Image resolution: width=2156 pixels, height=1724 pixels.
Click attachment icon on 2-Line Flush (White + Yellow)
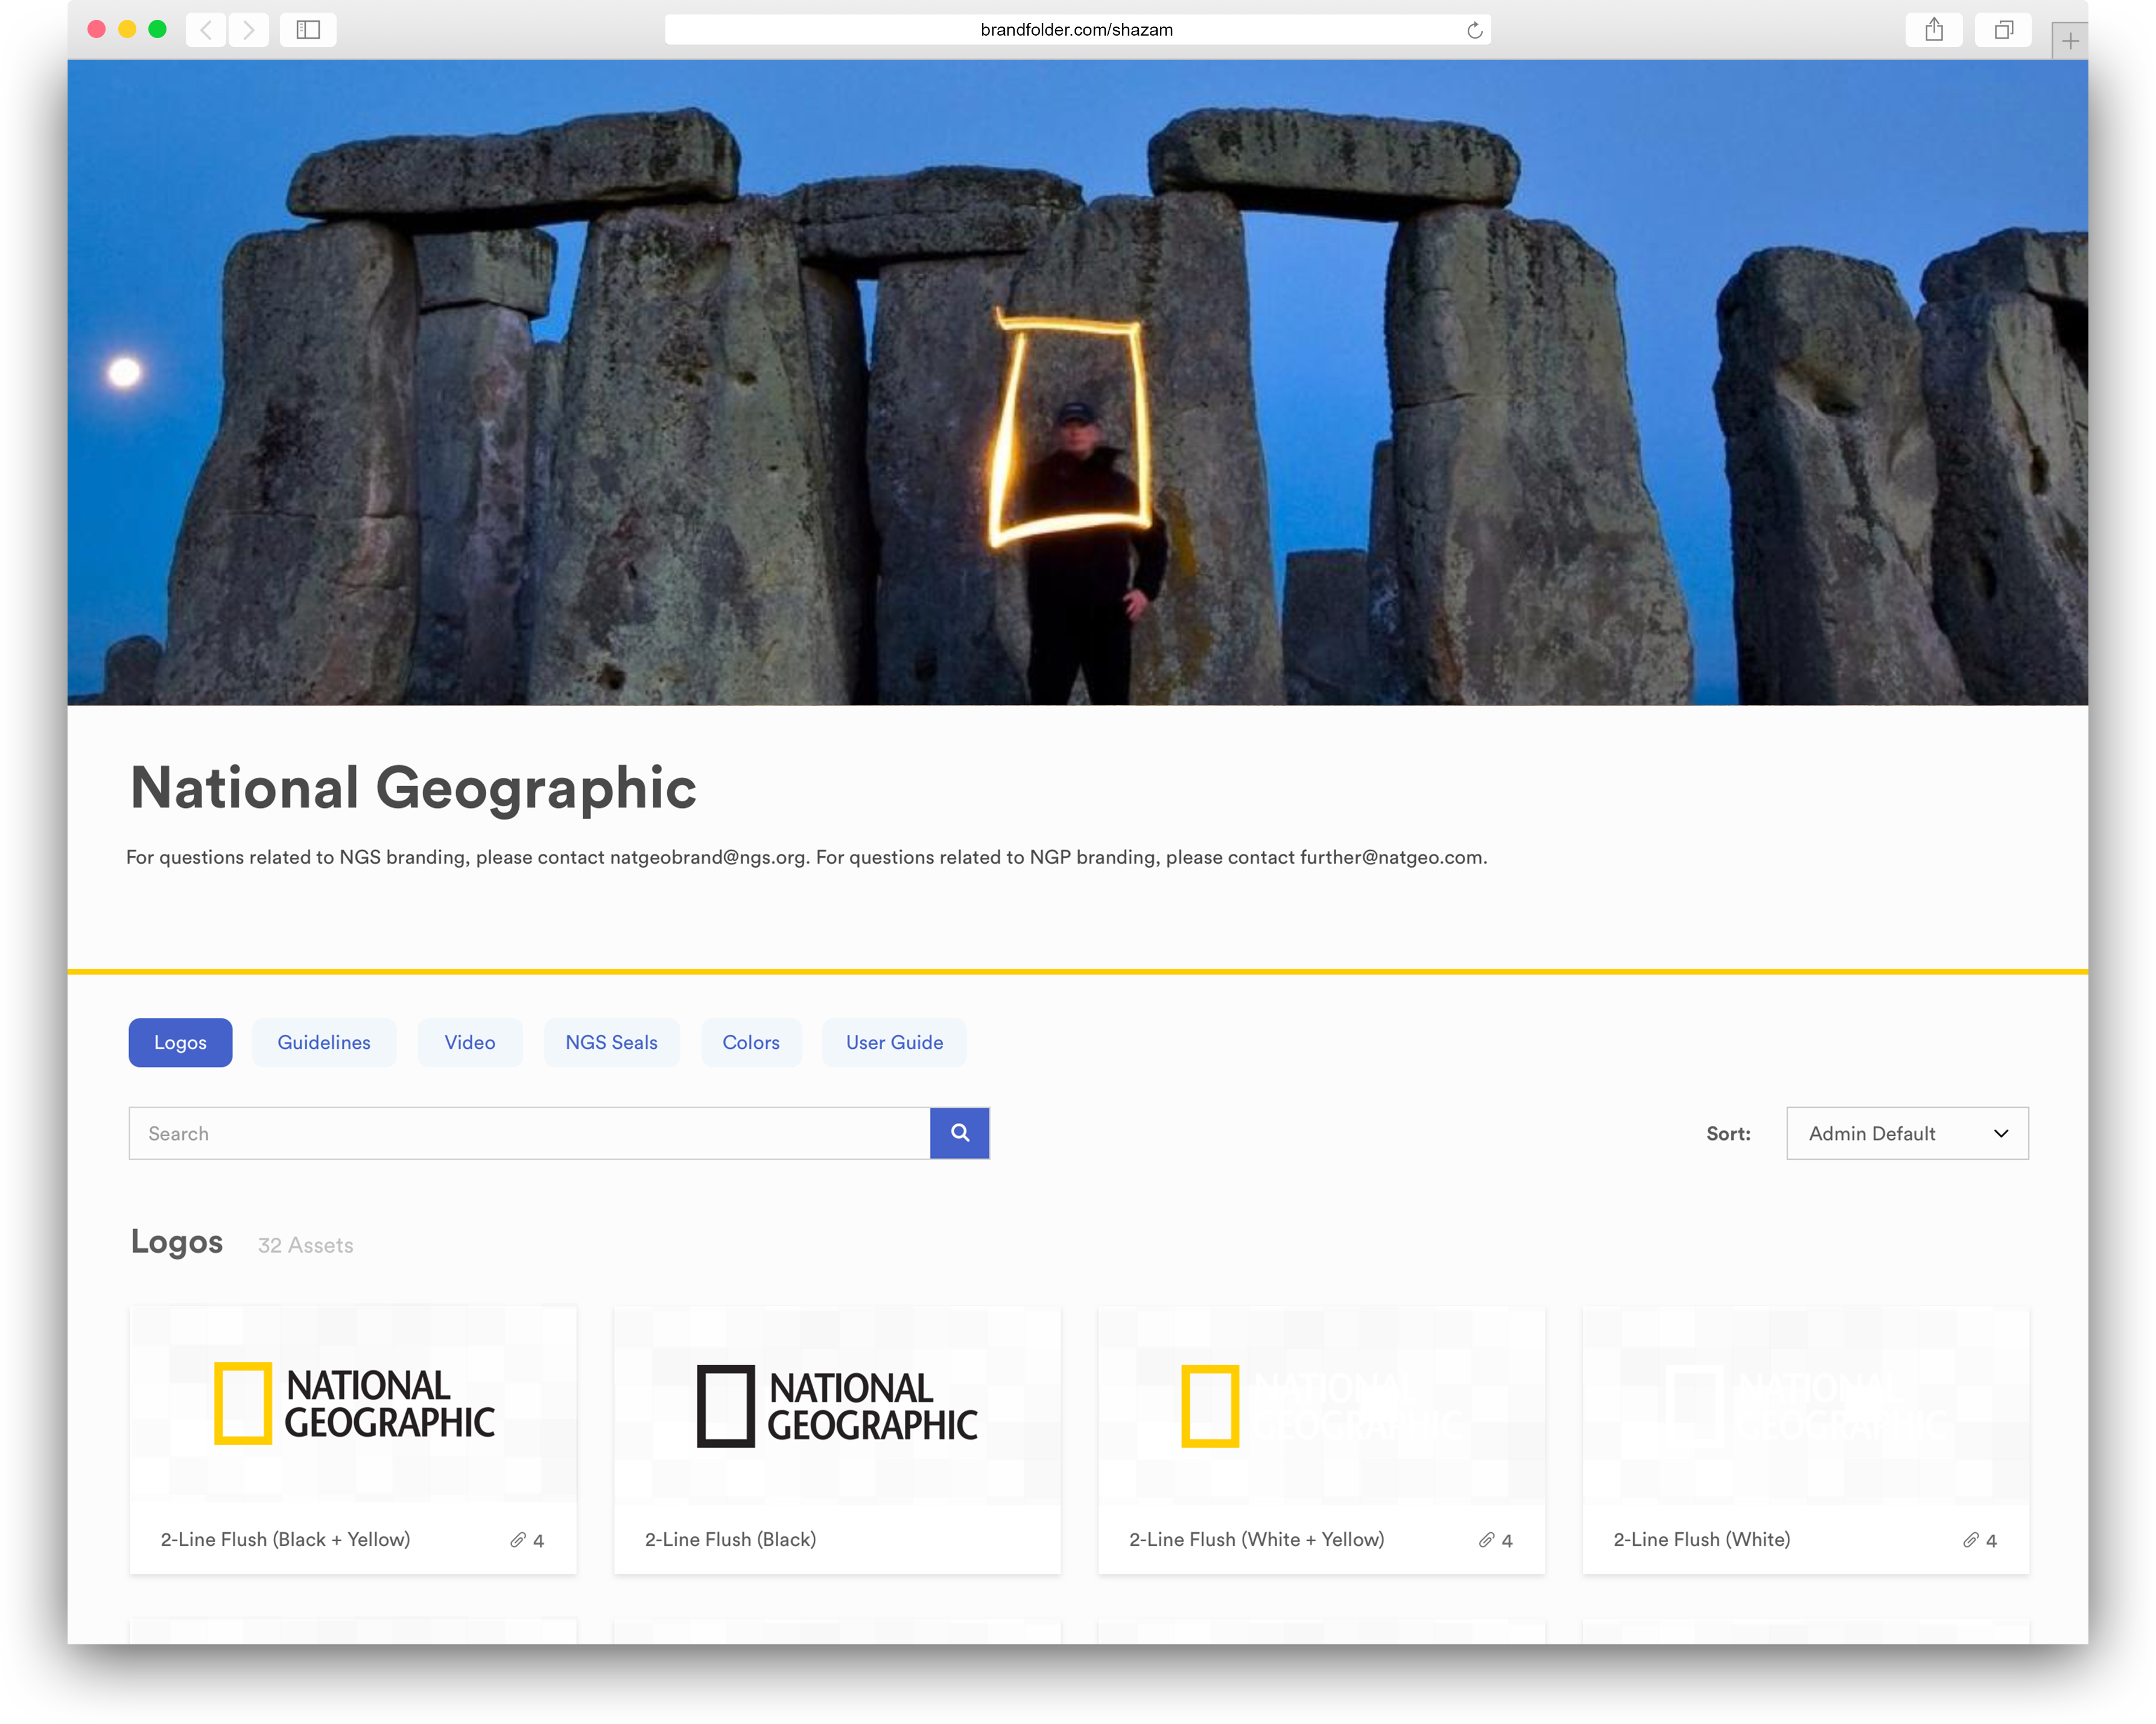(x=1487, y=1540)
